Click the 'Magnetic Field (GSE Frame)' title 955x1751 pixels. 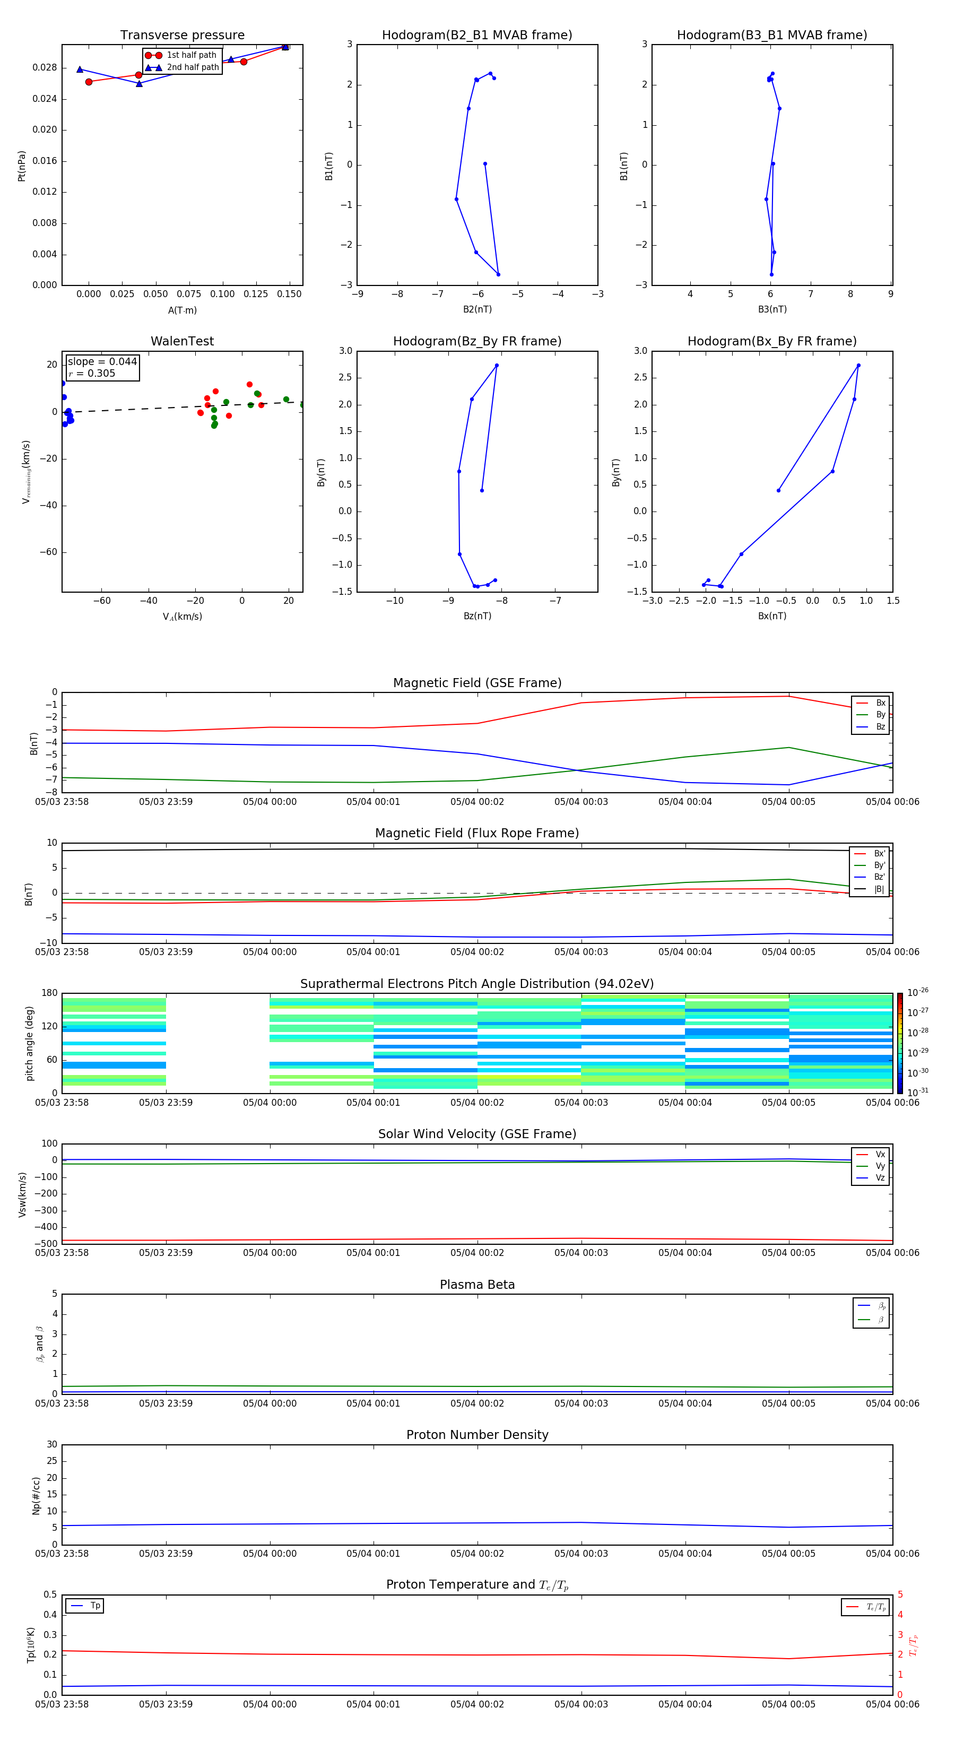(x=477, y=683)
